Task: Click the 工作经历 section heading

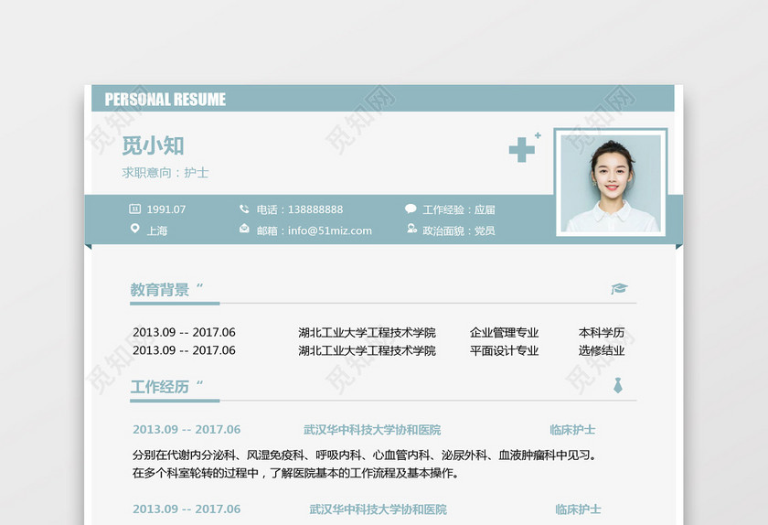Action: (x=160, y=387)
